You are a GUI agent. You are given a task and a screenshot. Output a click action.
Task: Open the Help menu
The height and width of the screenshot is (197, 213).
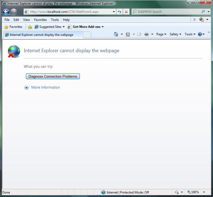[66, 20]
